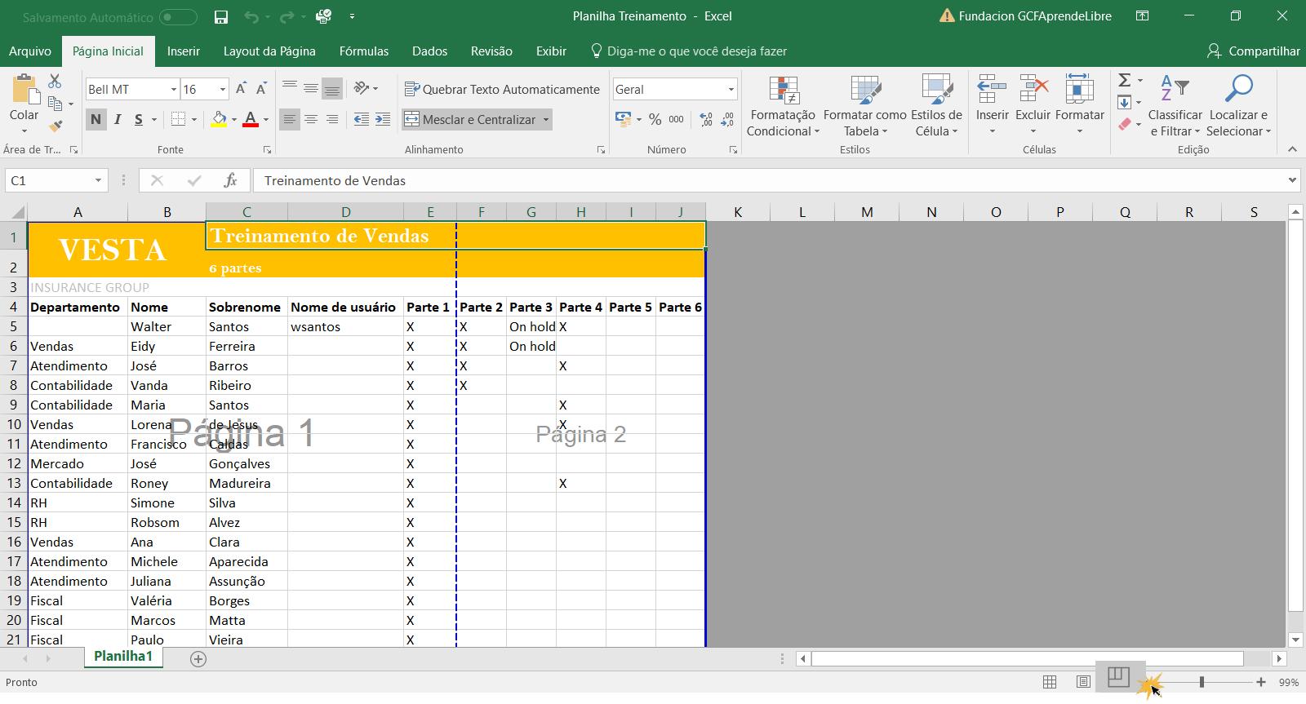Viewport: 1306px width, 704px height.
Task: Save the workbook with floppy icon
Action: (x=220, y=16)
